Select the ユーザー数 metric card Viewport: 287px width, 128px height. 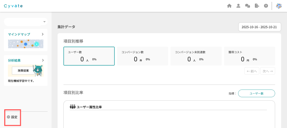coord(89,56)
